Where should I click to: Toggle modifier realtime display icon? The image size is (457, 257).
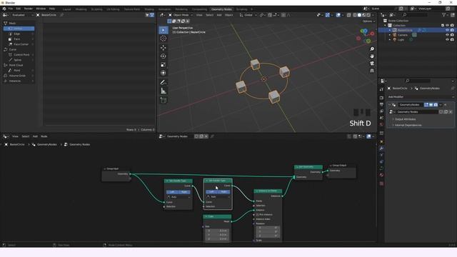pos(431,105)
